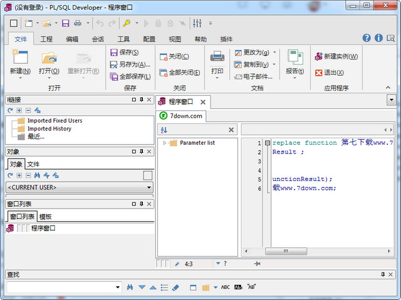
Task: Click the sort icon above Parameter list
Action: pos(164,130)
